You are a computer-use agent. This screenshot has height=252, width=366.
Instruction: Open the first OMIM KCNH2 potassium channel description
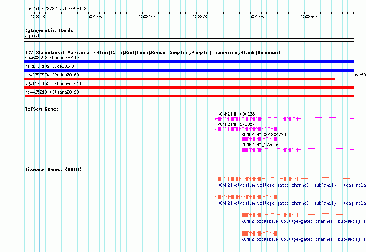click(x=292, y=185)
